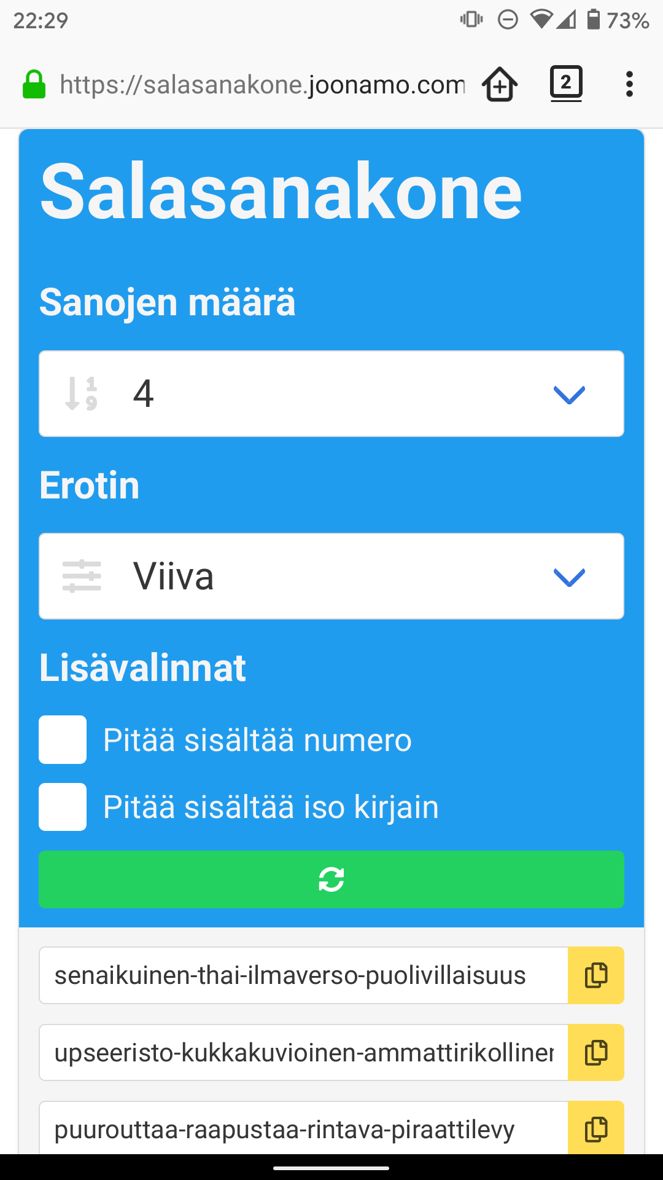663x1180 pixels.
Task: Expand the Viiva dropdown chevron
Action: pyautogui.click(x=569, y=577)
